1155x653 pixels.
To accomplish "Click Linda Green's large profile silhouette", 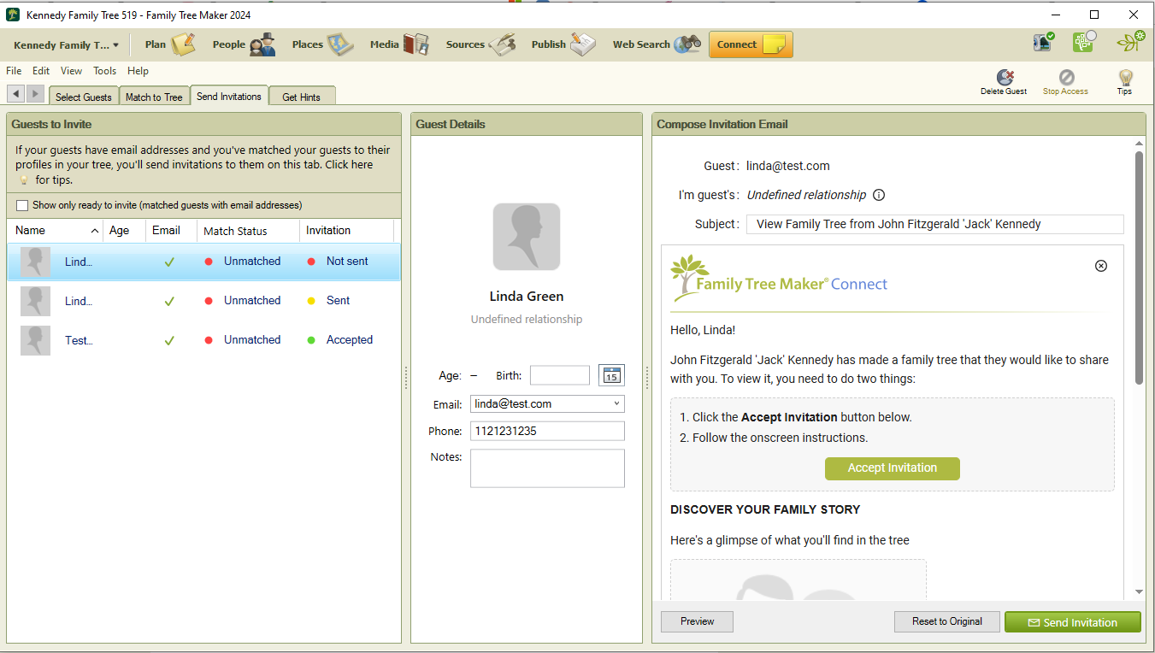I will [x=527, y=237].
